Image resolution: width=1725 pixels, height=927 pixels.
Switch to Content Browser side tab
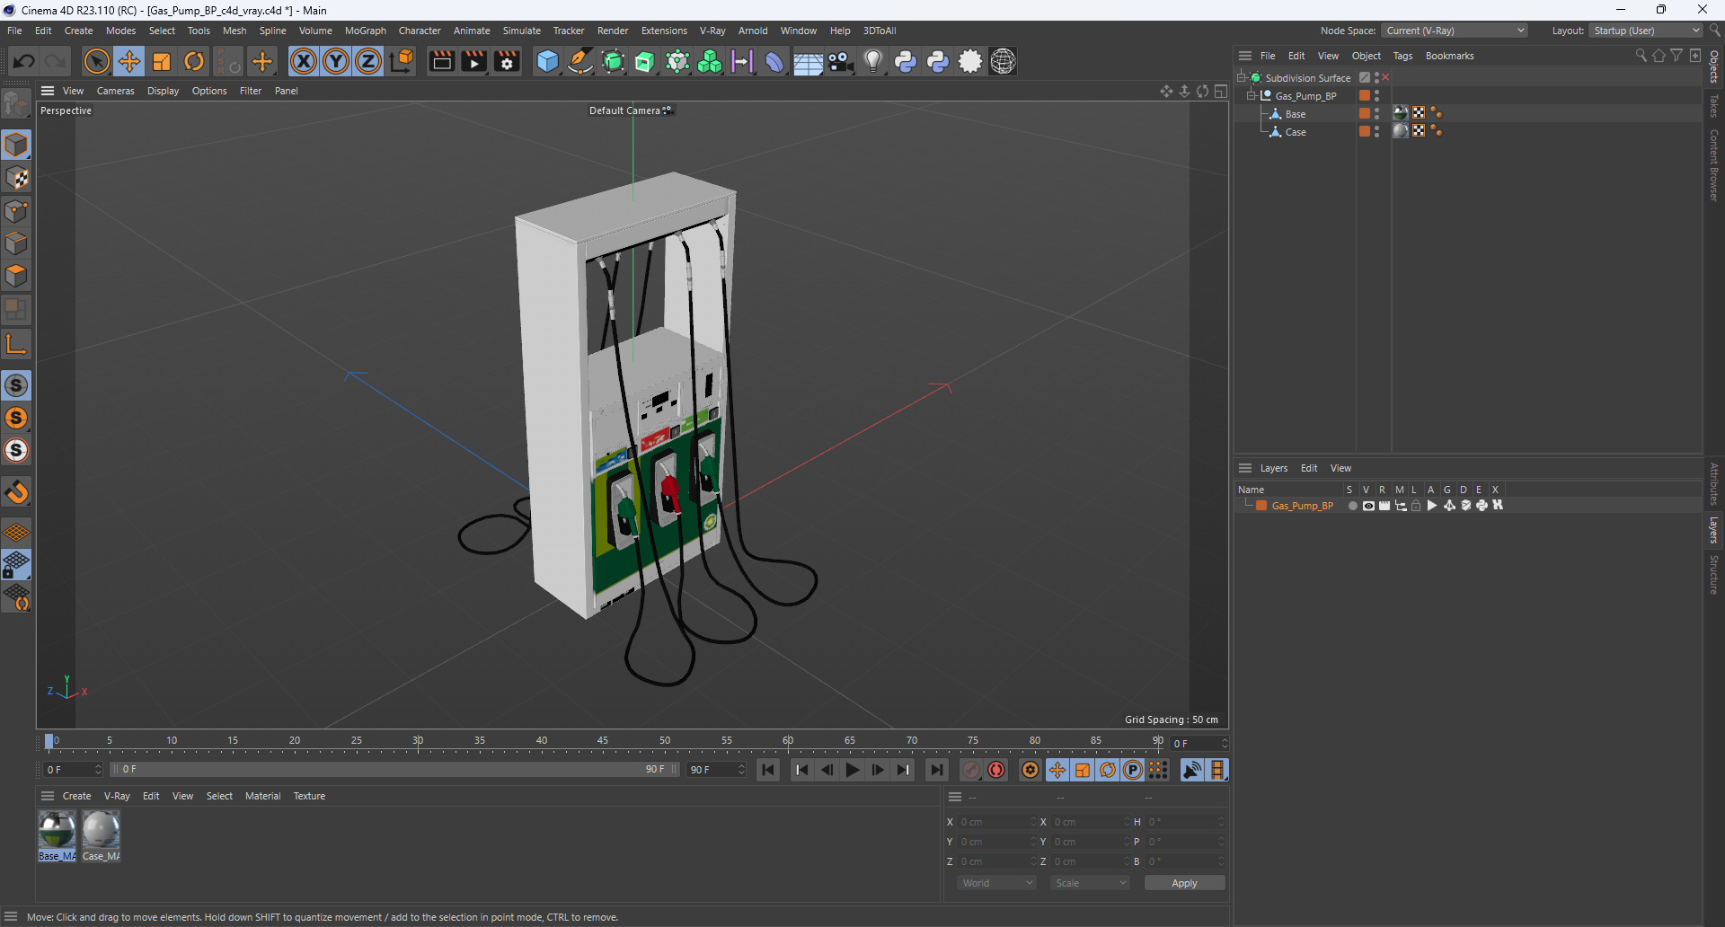[x=1714, y=164]
